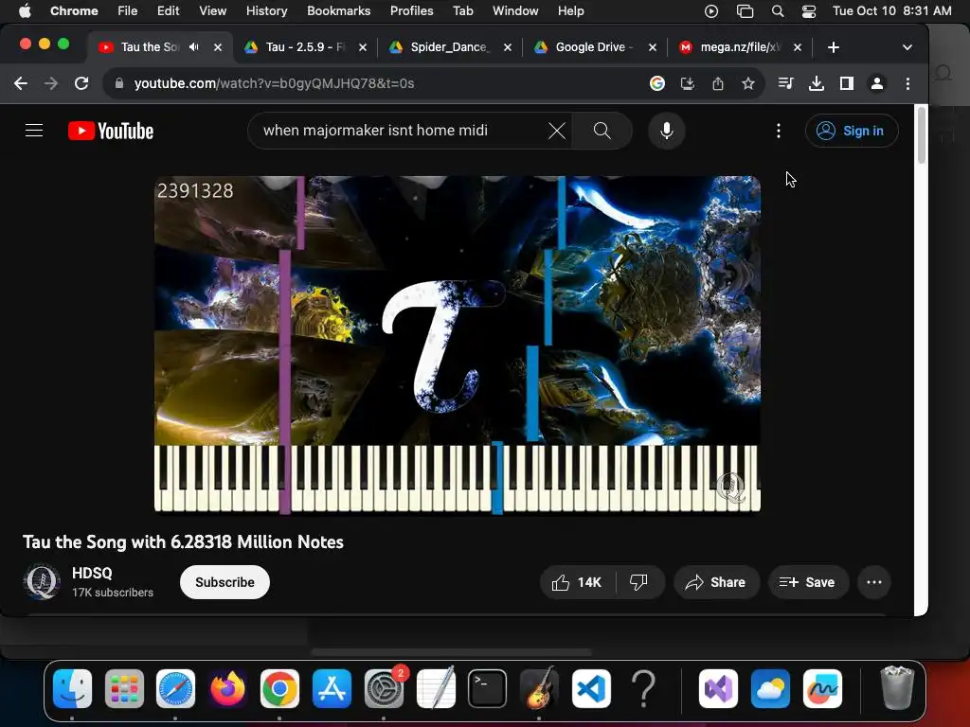This screenshot has height=727, width=970.
Task: Expand Chrome tab search dropdown
Action: (x=907, y=47)
